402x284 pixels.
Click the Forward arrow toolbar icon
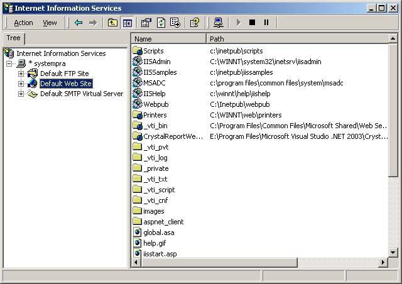coord(93,23)
